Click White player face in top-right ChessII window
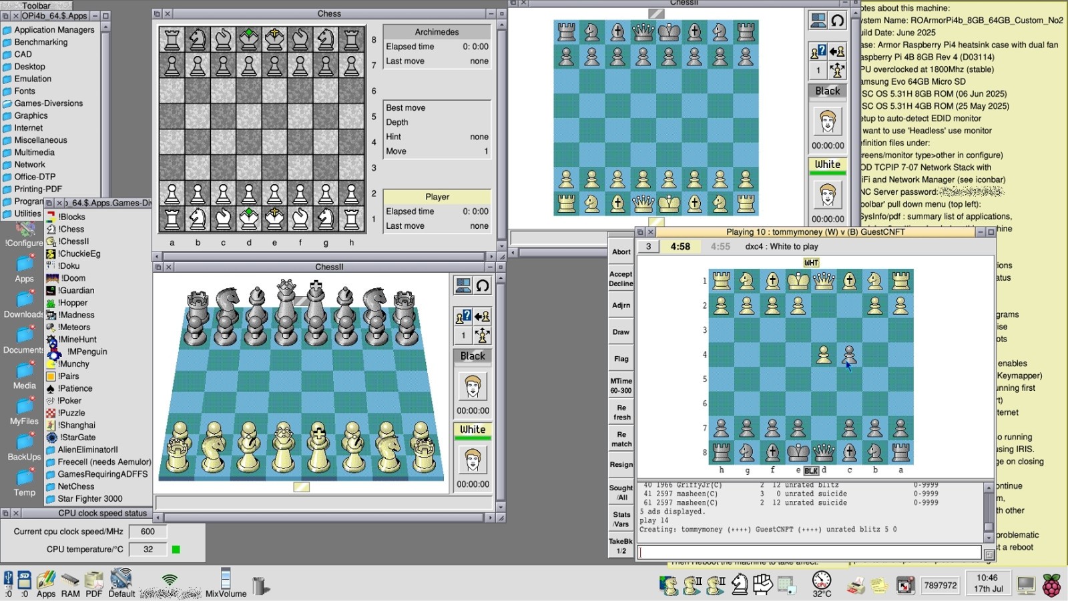This screenshot has height=601, width=1068. pyautogui.click(x=828, y=195)
